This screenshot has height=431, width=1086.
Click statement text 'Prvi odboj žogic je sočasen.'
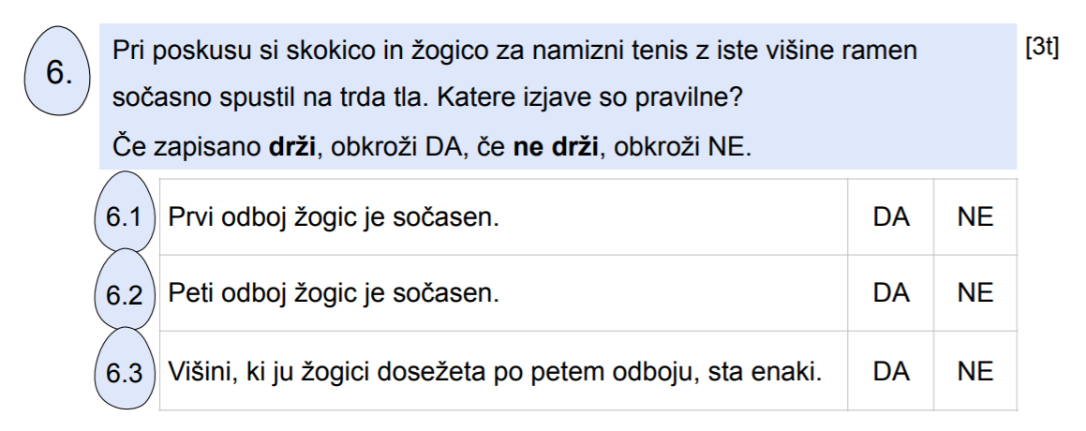(x=334, y=217)
